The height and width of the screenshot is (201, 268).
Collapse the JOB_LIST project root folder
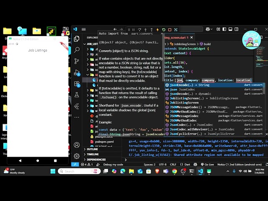tap(90, 44)
